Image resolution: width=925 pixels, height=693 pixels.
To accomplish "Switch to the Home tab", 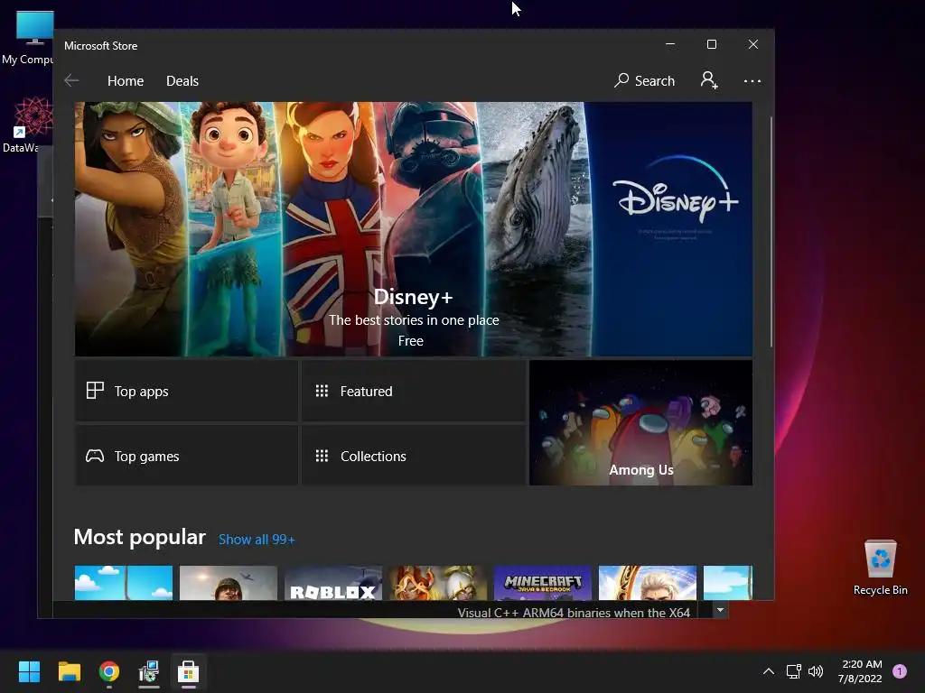I will coord(125,80).
